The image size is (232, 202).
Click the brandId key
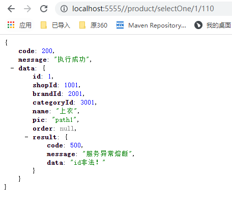coord(47,94)
